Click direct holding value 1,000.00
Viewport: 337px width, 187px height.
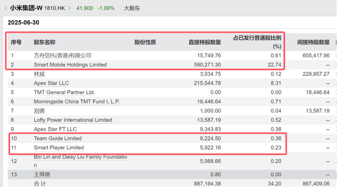pyautogui.click(x=210, y=111)
